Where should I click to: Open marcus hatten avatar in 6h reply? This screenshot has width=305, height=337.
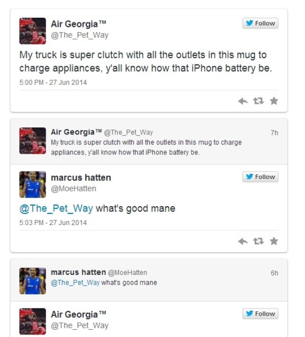coord(33,281)
